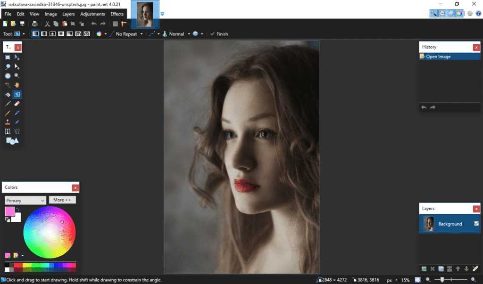Select the Shapes tool

point(12,141)
